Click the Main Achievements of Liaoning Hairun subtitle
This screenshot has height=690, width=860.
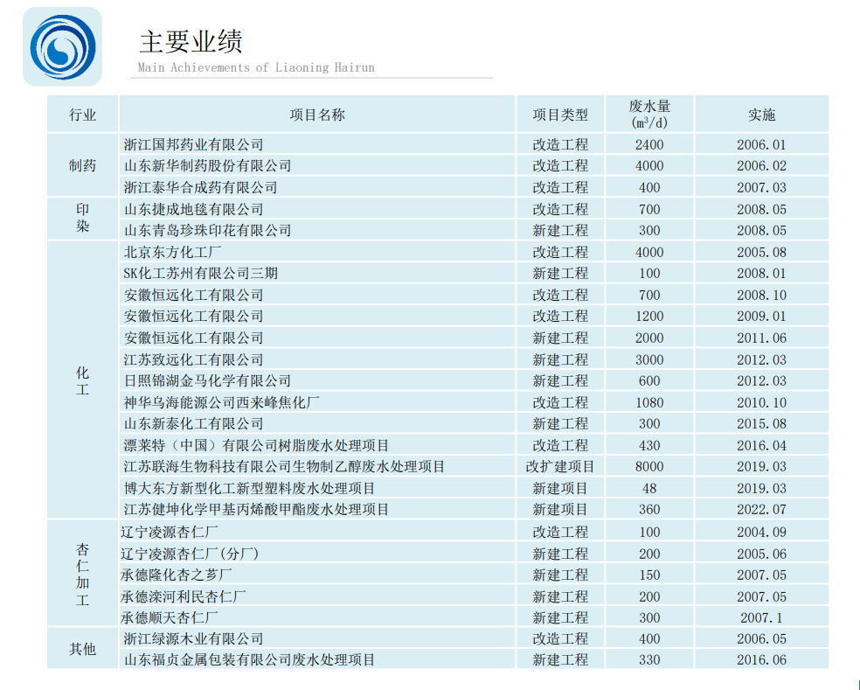(256, 67)
